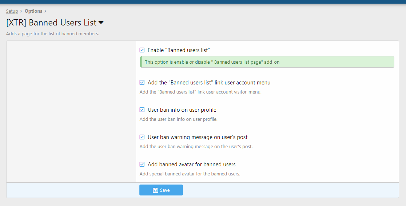Toggle the Add banned avatar checkbox
406x206 pixels.
pyautogui.click(x=142, y=165)
